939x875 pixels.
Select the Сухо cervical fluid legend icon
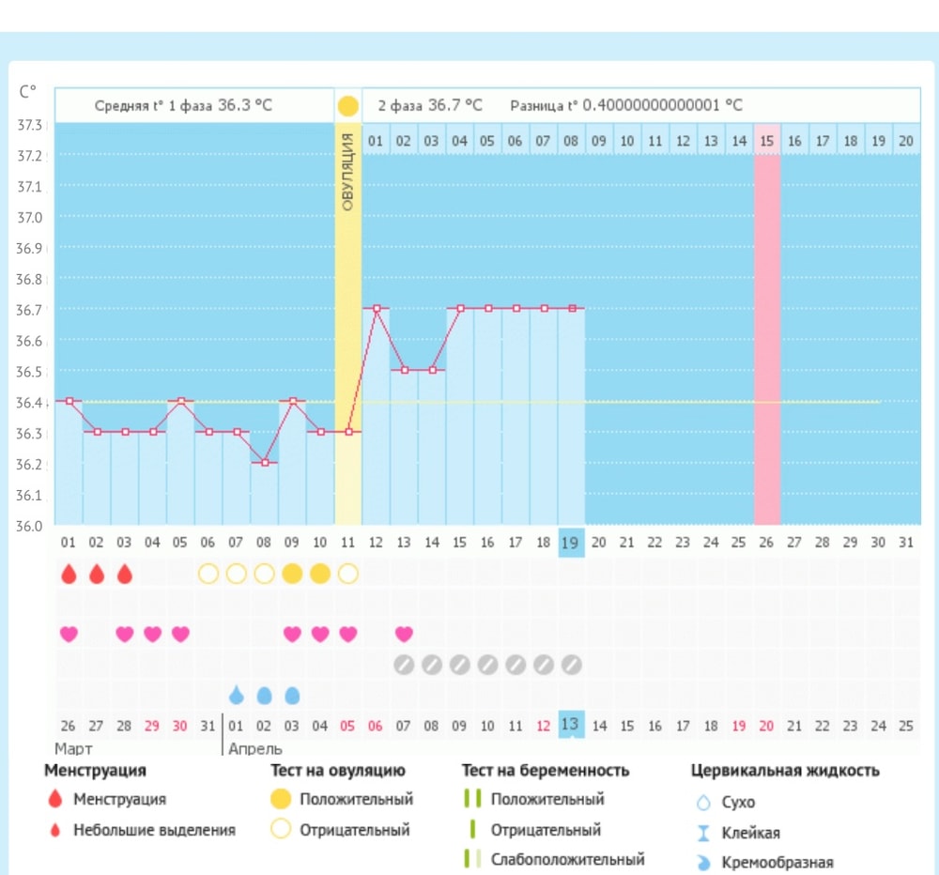point(703,804)
